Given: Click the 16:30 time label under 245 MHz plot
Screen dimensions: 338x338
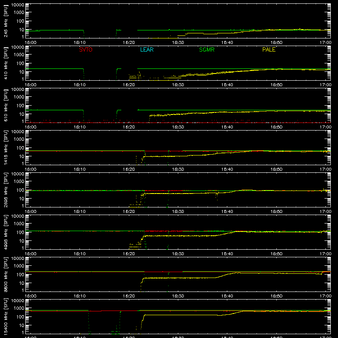Looking at the screenshot, I should 178,43.
